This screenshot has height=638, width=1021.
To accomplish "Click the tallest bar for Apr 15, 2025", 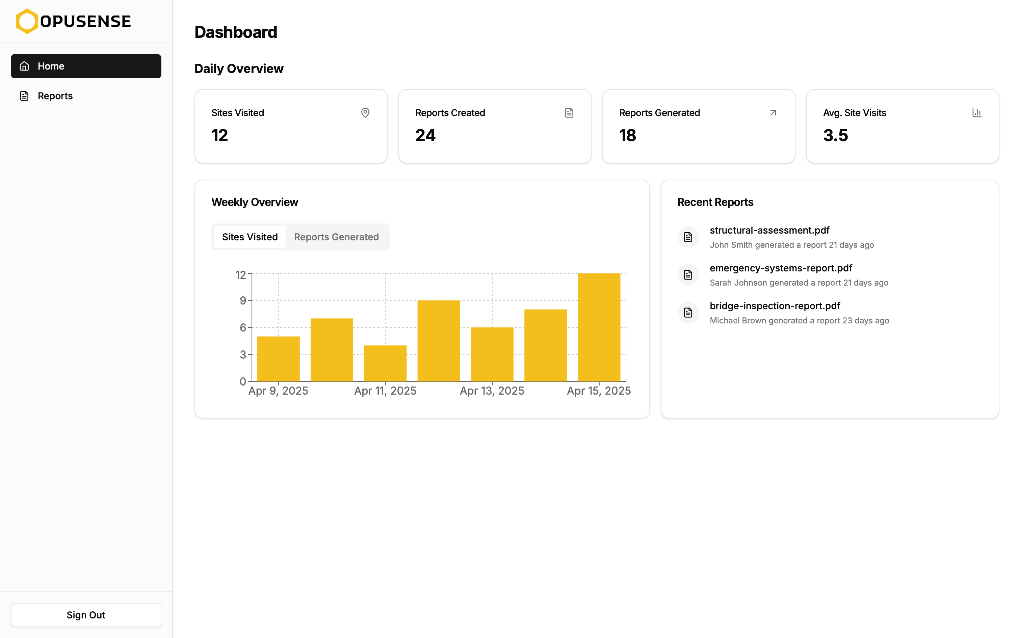I will tap(599, 327).
